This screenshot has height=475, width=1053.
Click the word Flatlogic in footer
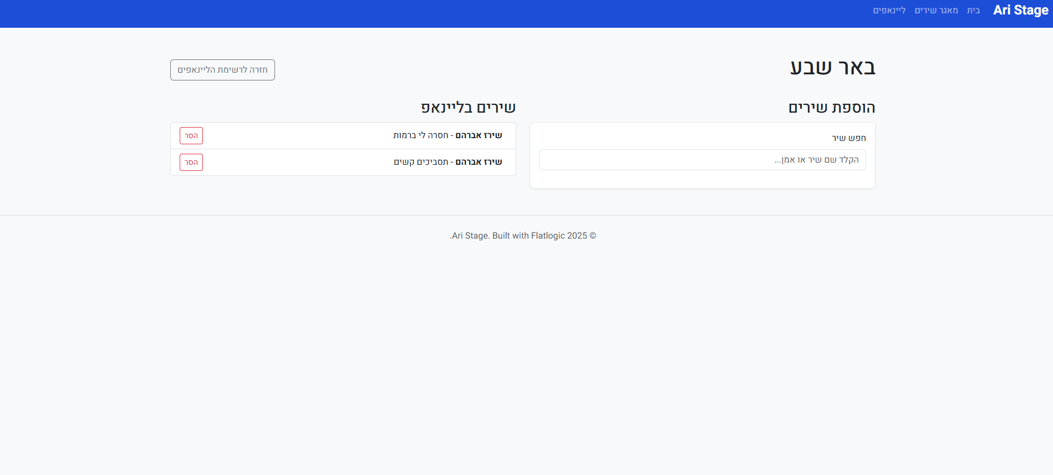(x=547, y=236)
